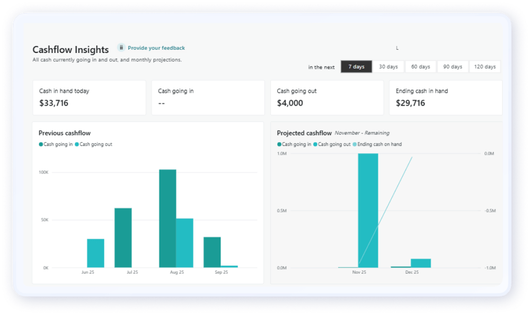This screenshot has height=315, width=530.
Task: Switch to the 30 days view
Action: [388, 66]
